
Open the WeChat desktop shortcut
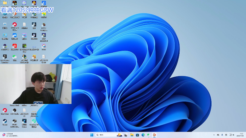(x=14, y=56)
